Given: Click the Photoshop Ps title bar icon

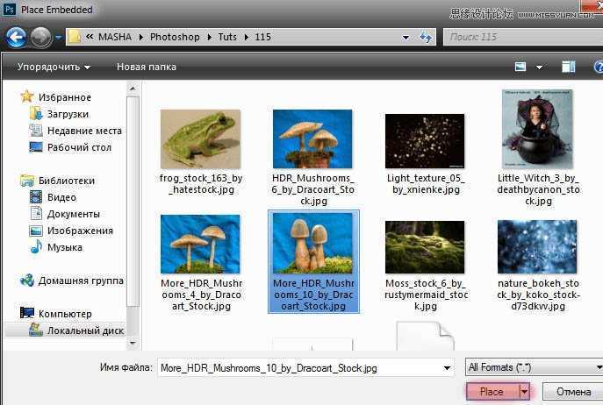Looking at the screenshot, I should tap(10, 10).
